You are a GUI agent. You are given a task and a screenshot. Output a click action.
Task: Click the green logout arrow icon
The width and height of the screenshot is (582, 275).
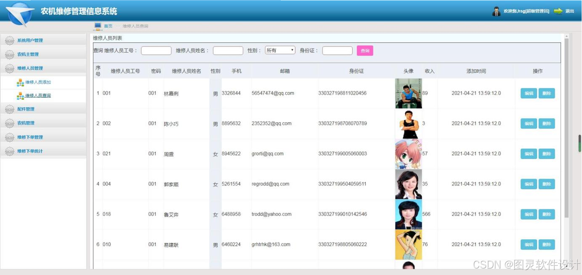click(x=558, y=11)
